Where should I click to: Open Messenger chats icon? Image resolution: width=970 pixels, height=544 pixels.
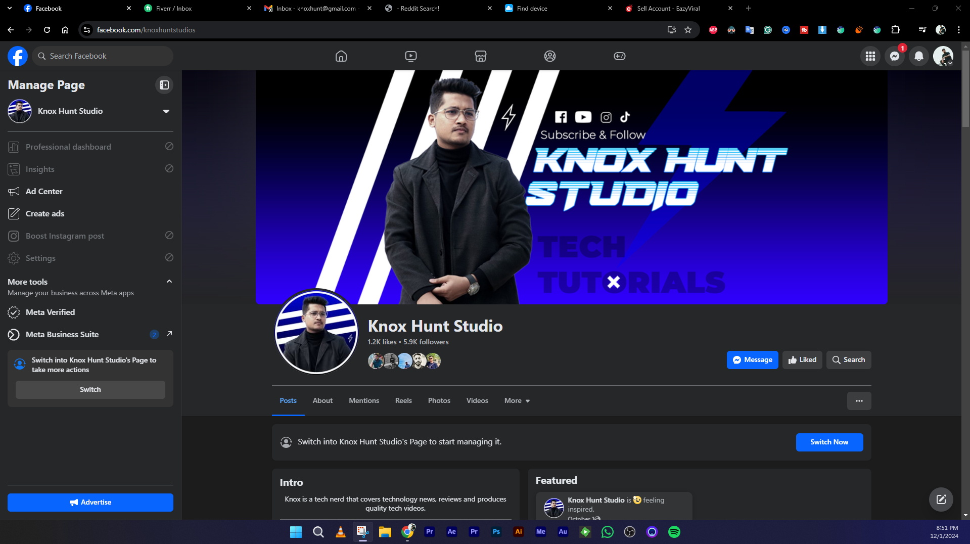click(x=895, y=56)
